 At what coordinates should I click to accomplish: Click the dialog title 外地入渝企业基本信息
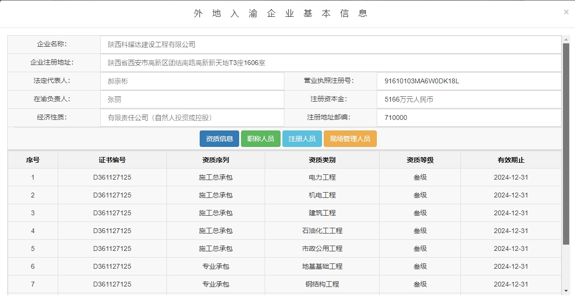(x=280, y=13)
